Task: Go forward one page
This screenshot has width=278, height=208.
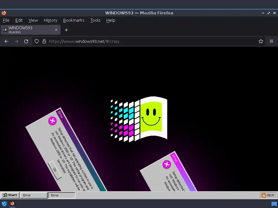Action: [16, 41]
